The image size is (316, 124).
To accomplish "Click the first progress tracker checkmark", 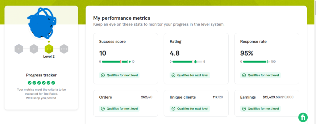I will tap(29, 83).
